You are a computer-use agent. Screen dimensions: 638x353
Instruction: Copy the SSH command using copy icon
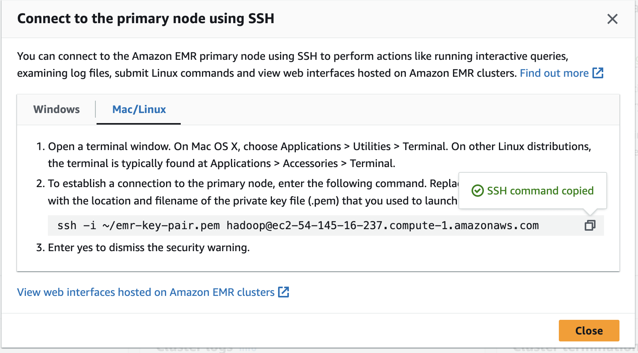point(590,225)
